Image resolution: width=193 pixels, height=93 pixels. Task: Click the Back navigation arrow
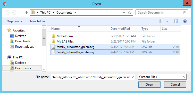[x=7, y=13]
